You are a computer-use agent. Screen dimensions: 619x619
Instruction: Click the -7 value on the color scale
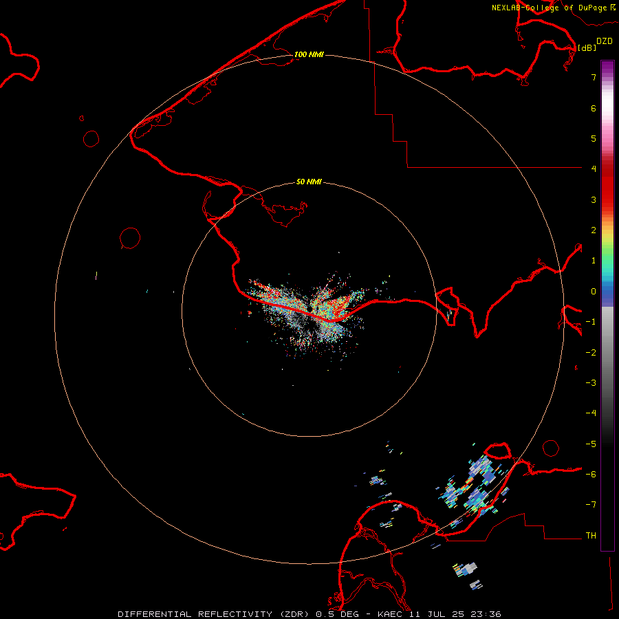pos(591,505)
